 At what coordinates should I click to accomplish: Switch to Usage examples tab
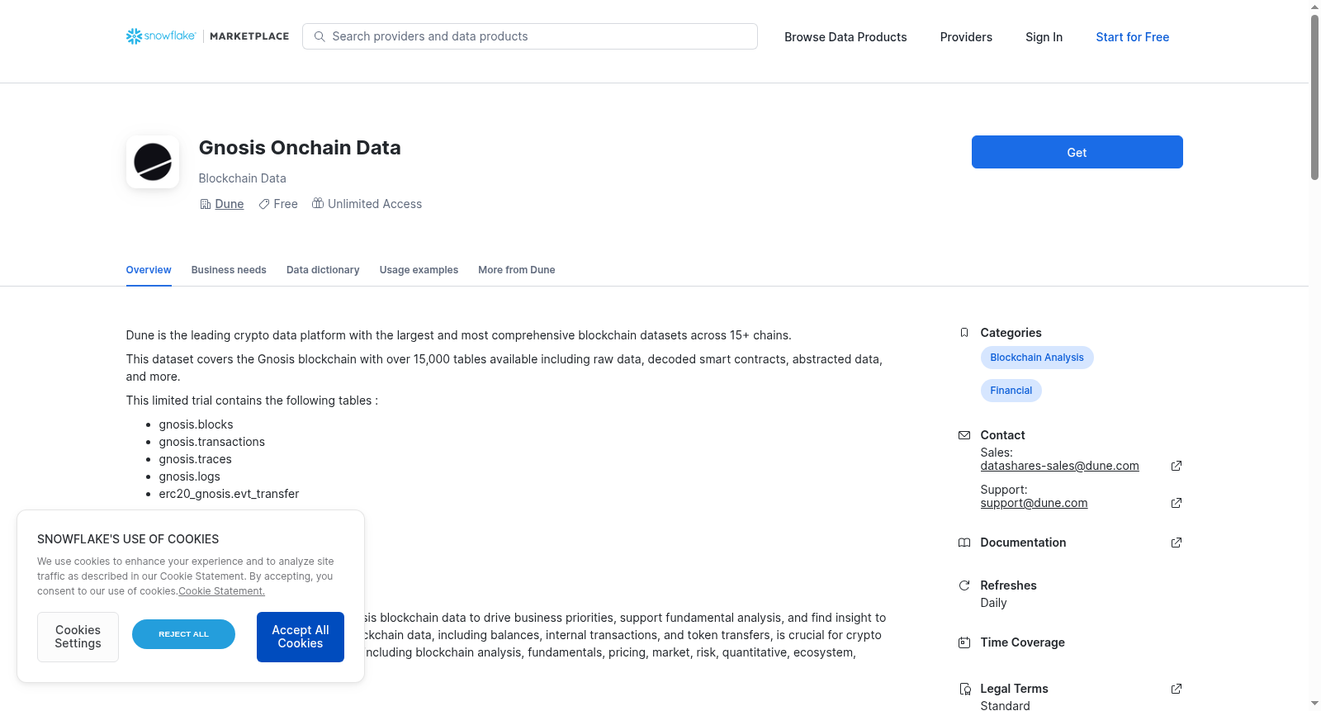click(419, 270)
